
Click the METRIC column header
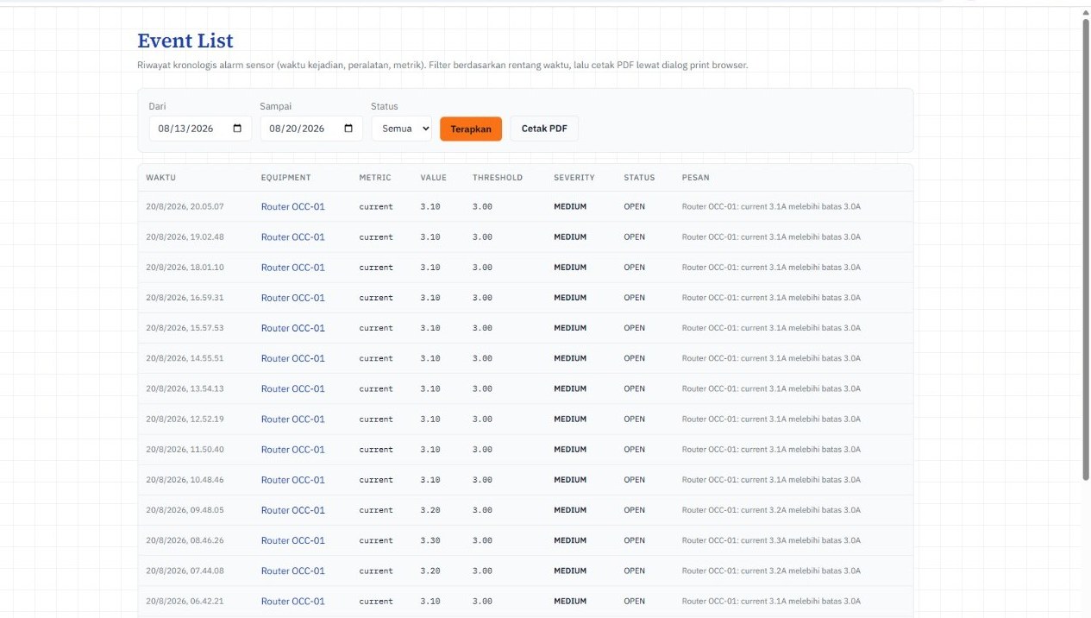pyautogui.click(x=375, y=178)
